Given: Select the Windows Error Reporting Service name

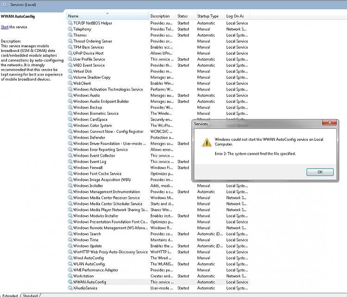Looking at the screenshot, I should (100, 150).
